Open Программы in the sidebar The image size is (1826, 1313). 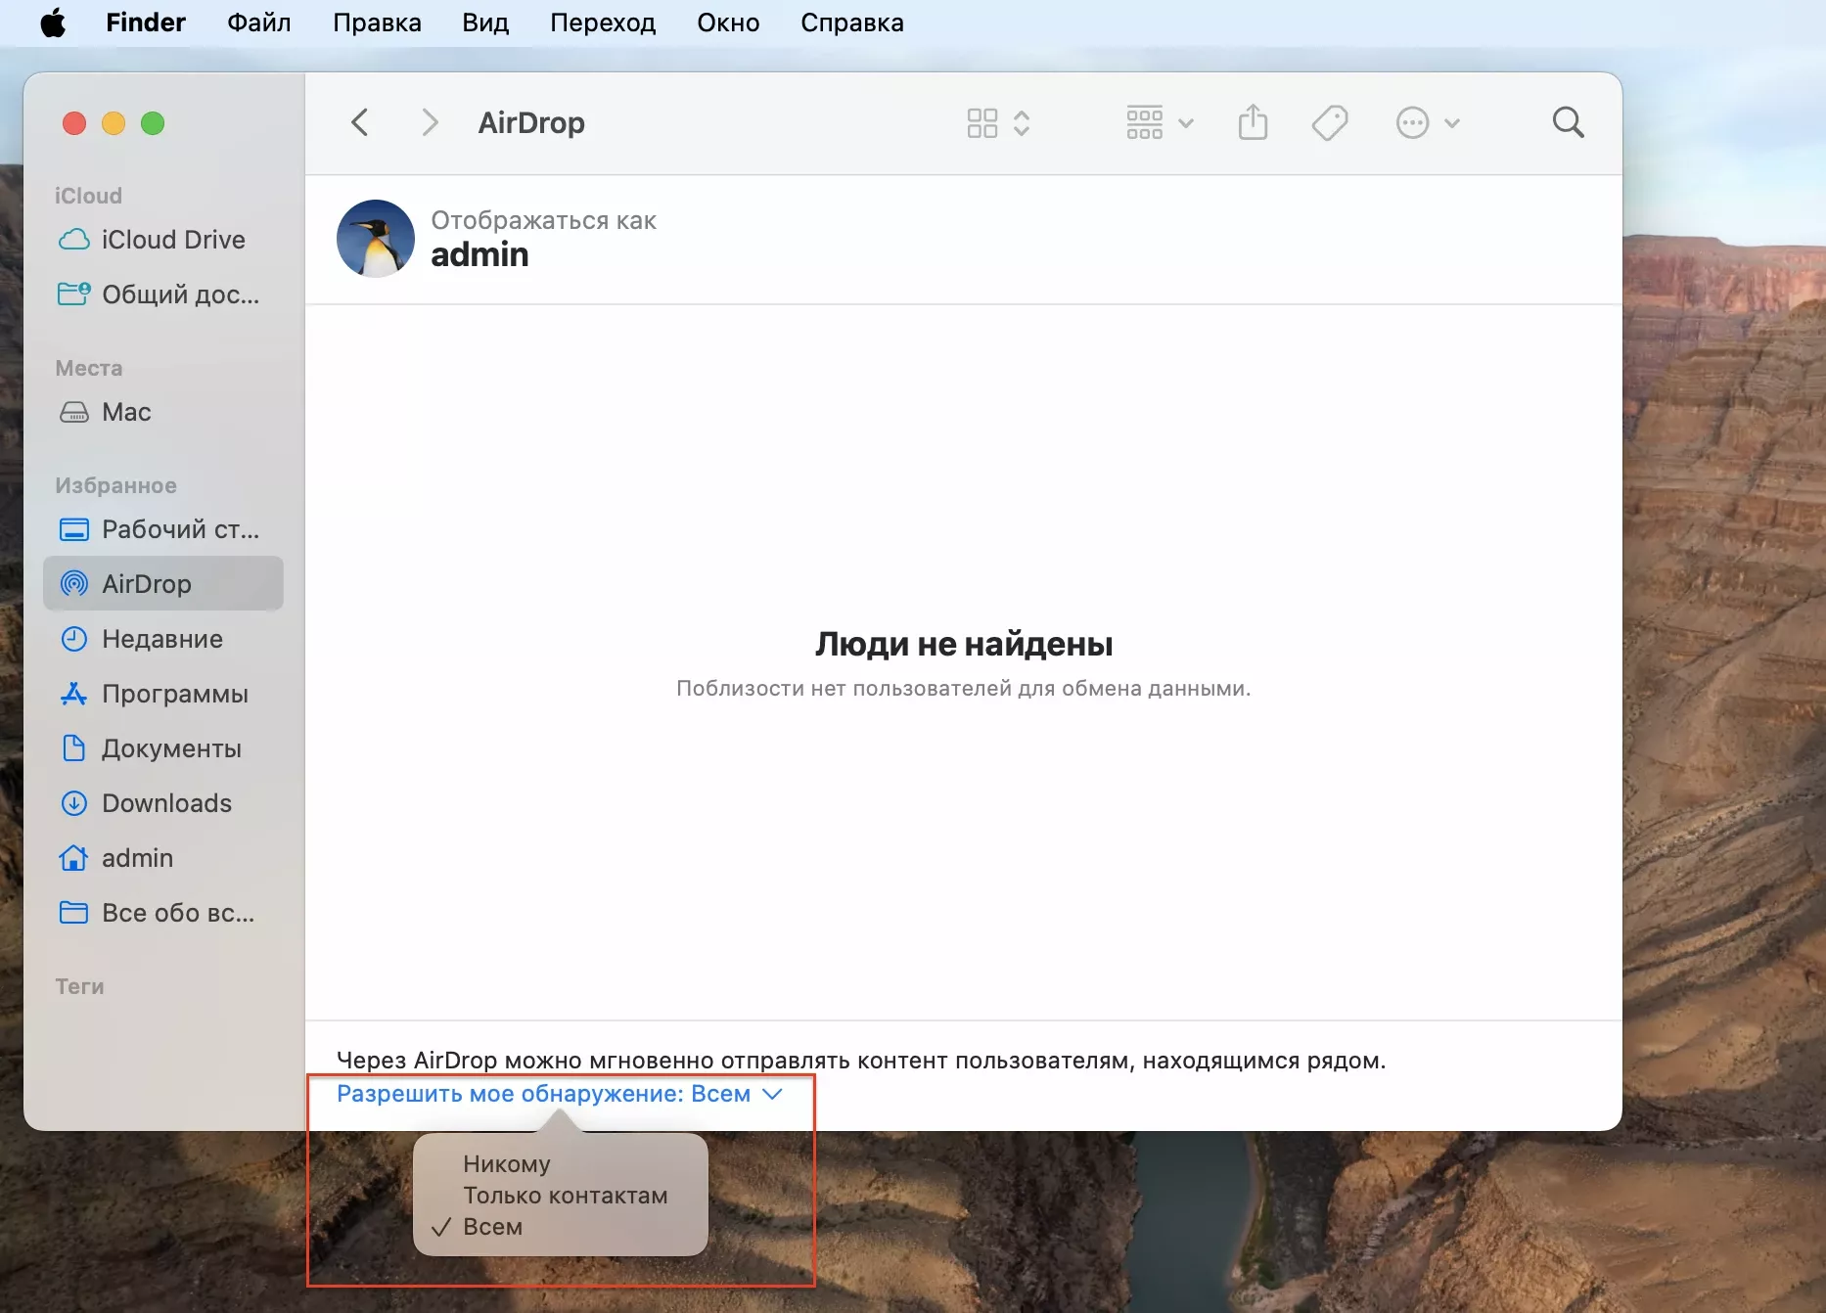pos(163,694)
